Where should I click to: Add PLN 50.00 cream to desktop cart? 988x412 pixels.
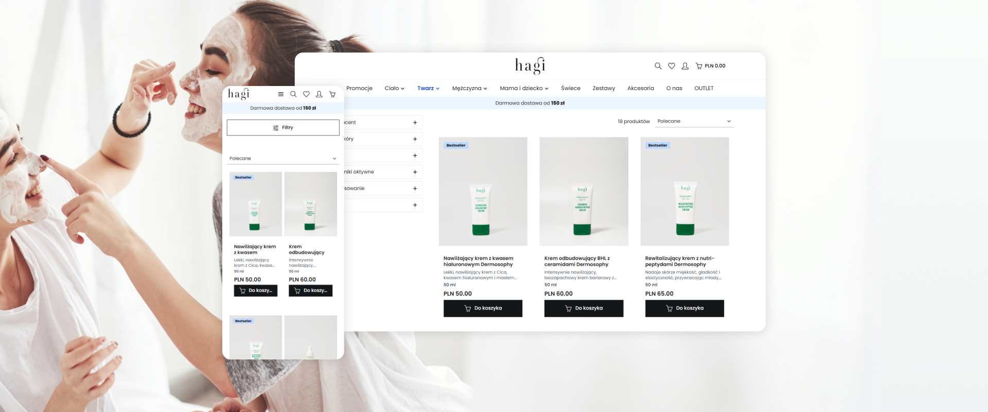[x=483, y=308]
